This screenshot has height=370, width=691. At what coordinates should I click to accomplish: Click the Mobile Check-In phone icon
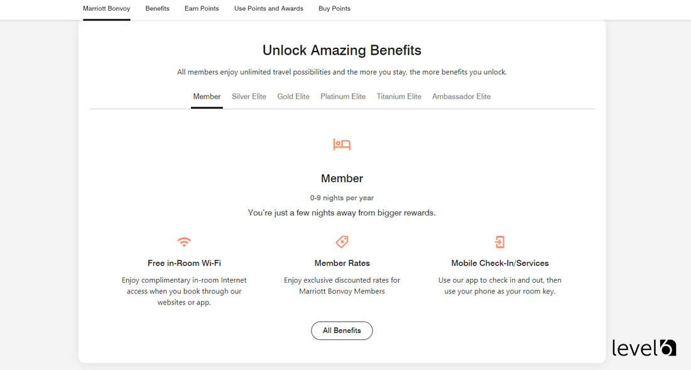click(499, 242)
